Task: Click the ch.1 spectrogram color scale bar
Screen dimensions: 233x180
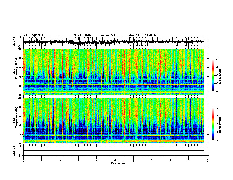Action: point(213,75)
